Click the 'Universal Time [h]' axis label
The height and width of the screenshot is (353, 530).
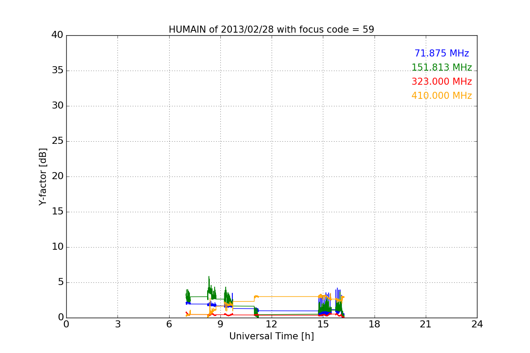click(x=272, y=337)
